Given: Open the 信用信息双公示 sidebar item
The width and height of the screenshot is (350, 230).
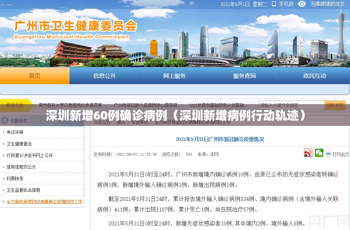Looking at the screenshot, I should 21,167.
